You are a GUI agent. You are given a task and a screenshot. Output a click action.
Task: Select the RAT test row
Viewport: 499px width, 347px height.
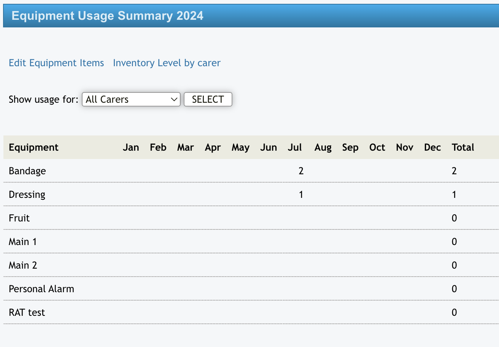[27, 312]
